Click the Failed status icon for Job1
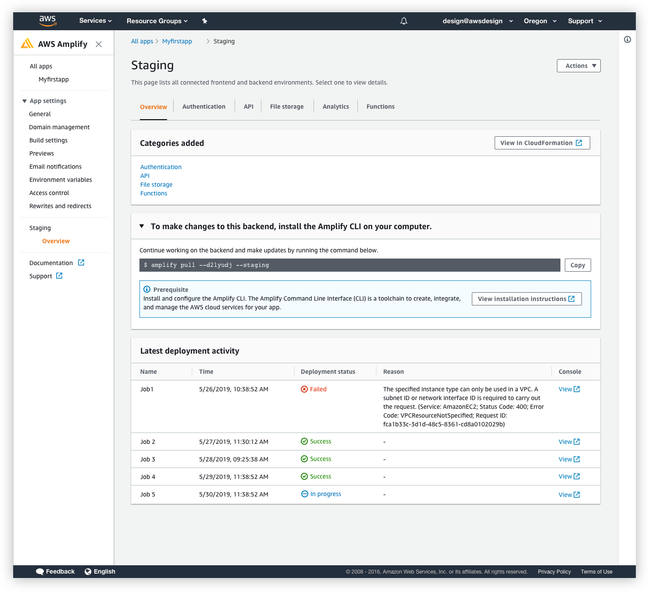The width and height of the screenshot is (649, 592). [x=304, y=389]
